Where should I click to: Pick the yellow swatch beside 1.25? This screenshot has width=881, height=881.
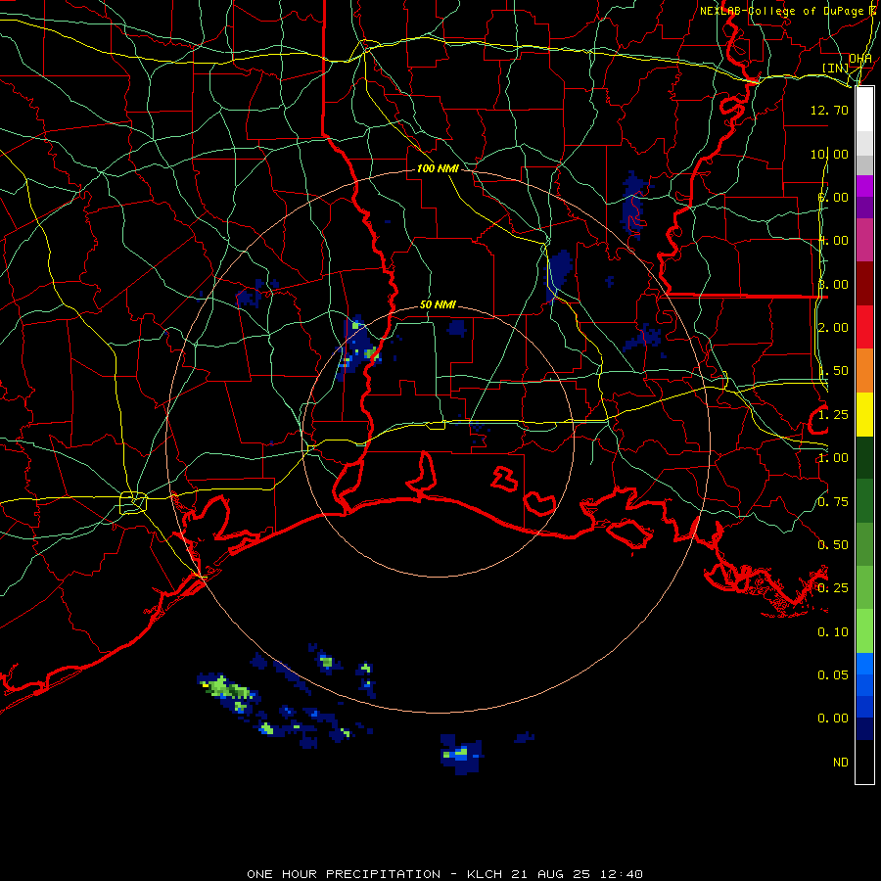pos(864,414)
